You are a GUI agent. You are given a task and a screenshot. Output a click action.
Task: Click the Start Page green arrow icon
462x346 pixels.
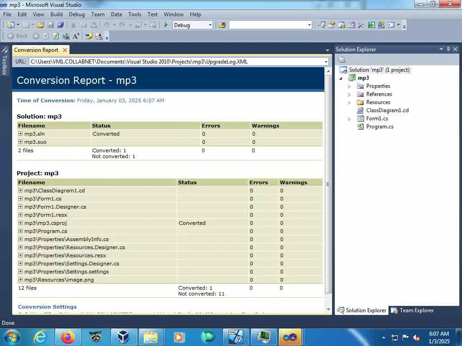point(371,25)
